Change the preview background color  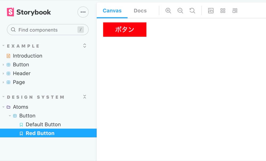tap(210, 11)
